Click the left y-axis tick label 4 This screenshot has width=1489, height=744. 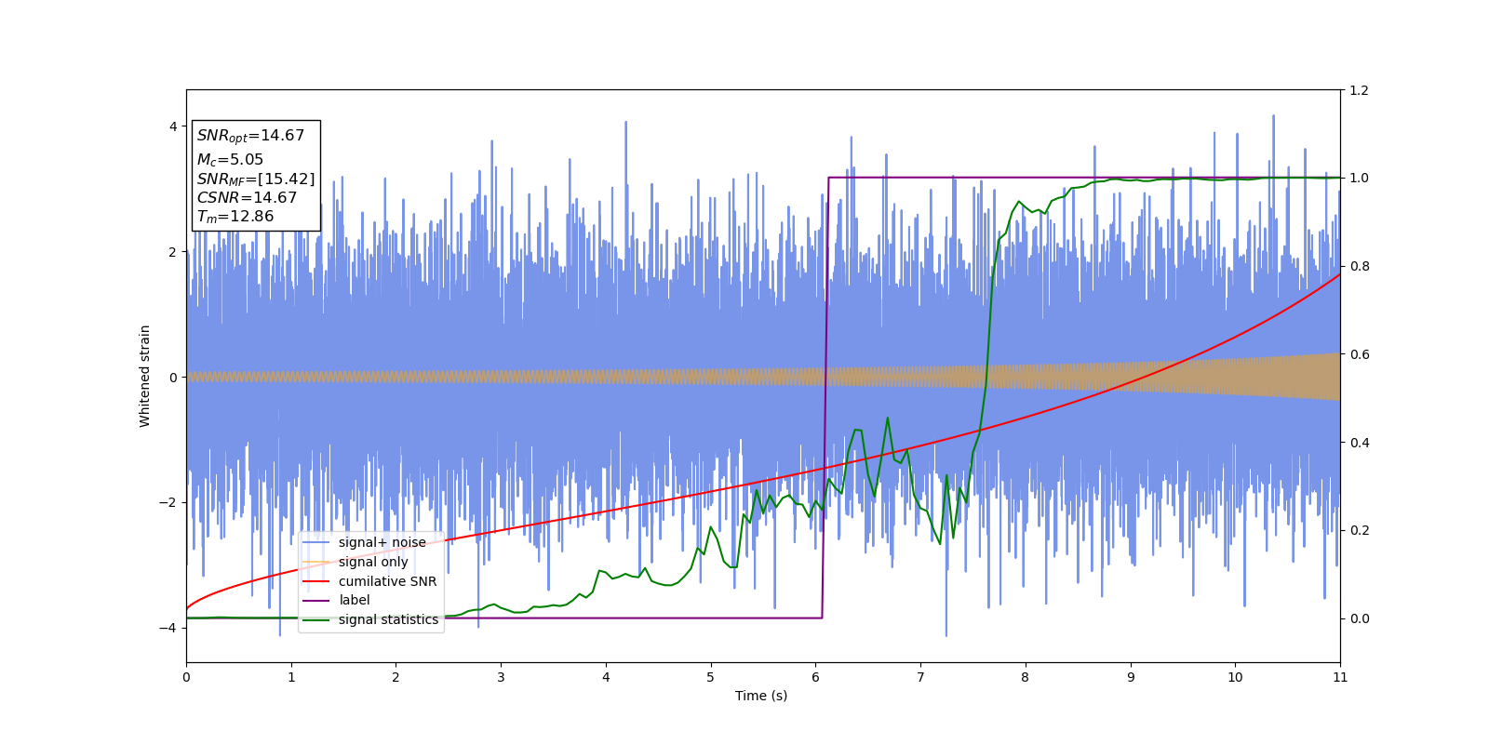click(x=173, y=126)
